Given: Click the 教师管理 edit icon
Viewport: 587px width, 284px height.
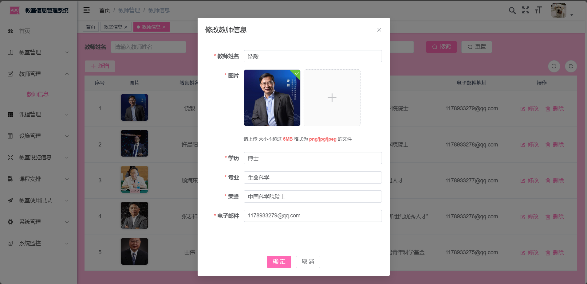Looking at the screenshot, I should (x=10, y=74).
